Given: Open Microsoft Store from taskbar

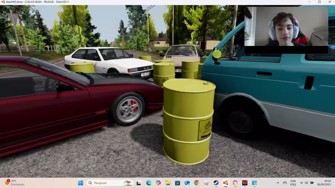Looking at the screenshot, I should tap(177, 183).
